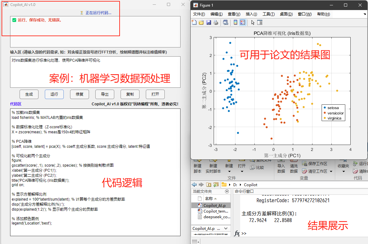Open the 清空工作区 dropdown arrow

(331, 171)
